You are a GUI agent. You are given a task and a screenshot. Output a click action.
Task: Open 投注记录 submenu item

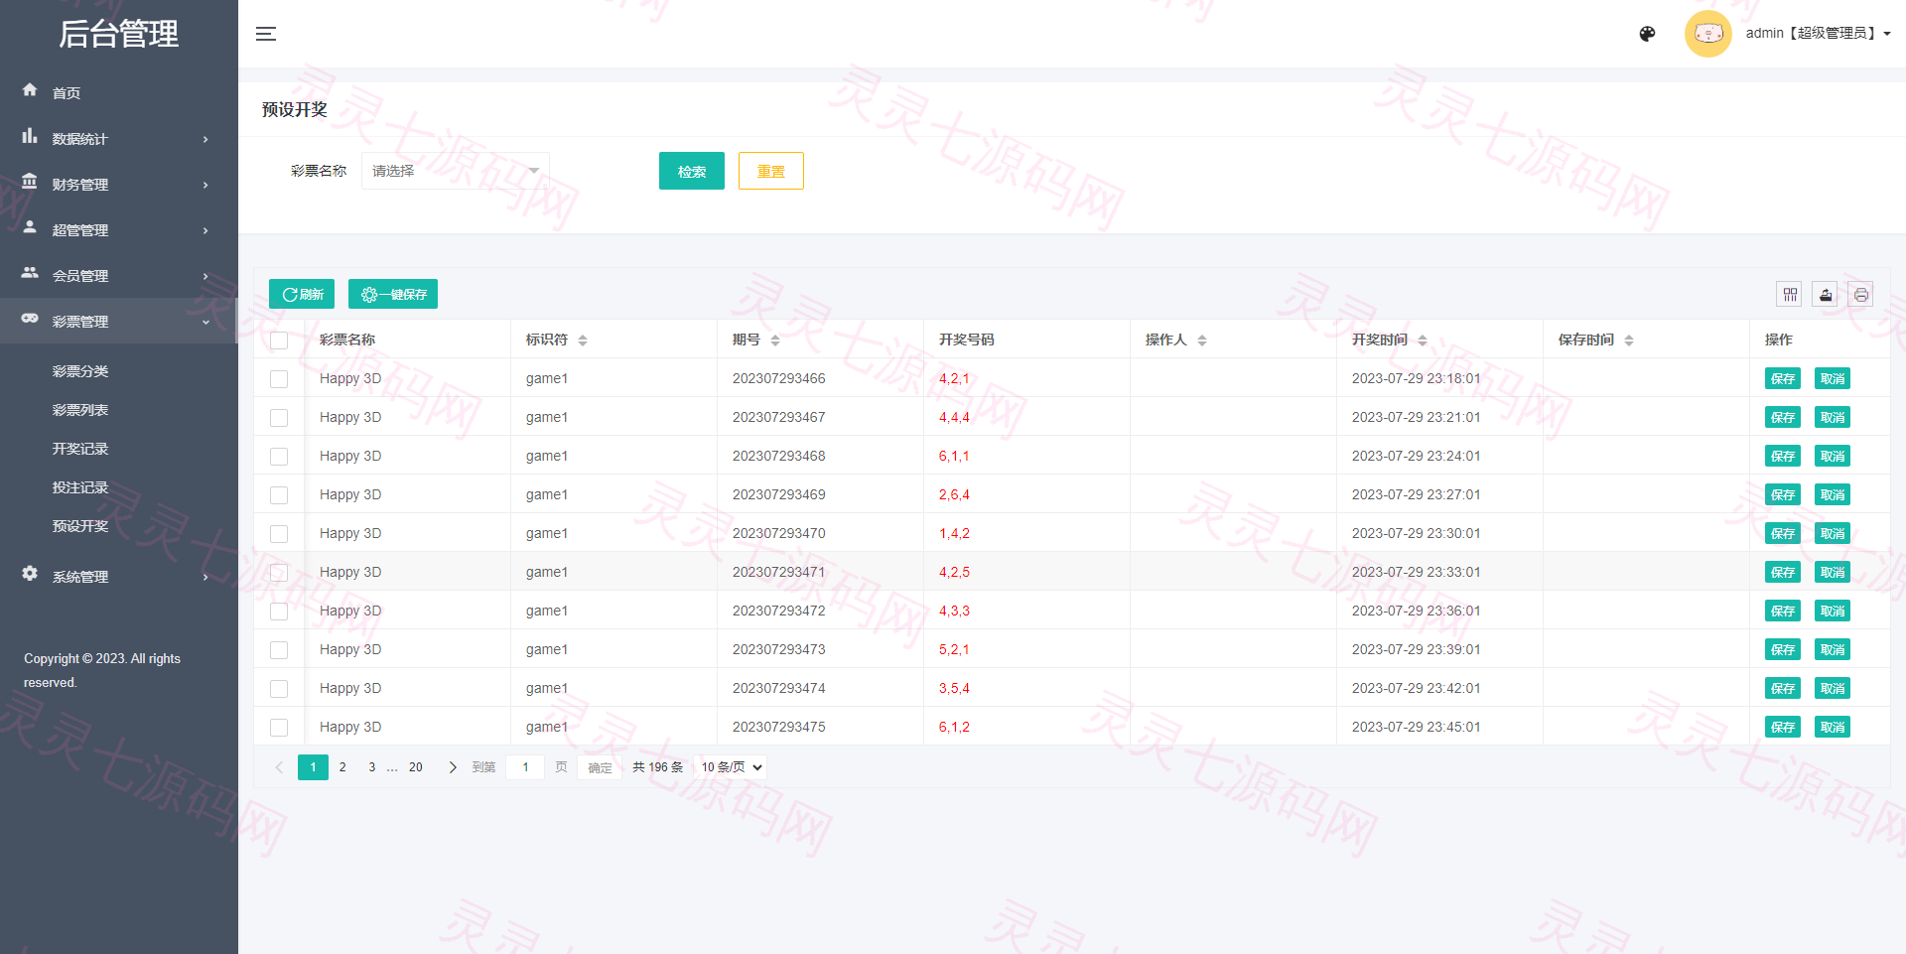tap(80, 487)
